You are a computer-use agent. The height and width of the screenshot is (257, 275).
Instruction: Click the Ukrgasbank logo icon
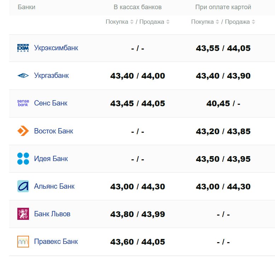pos(23,76)
